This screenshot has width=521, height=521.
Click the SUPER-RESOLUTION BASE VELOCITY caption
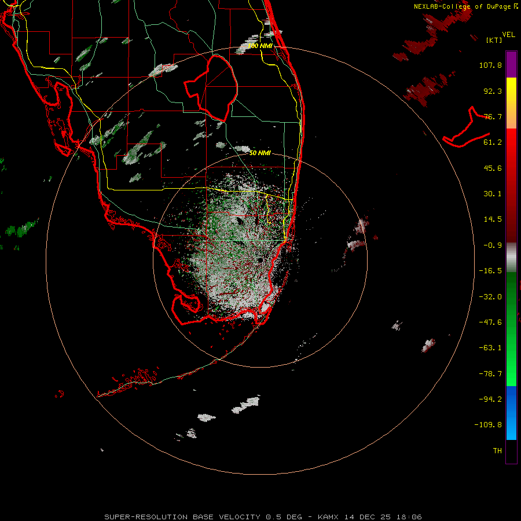pyautogui.click(x=182, y=517)
